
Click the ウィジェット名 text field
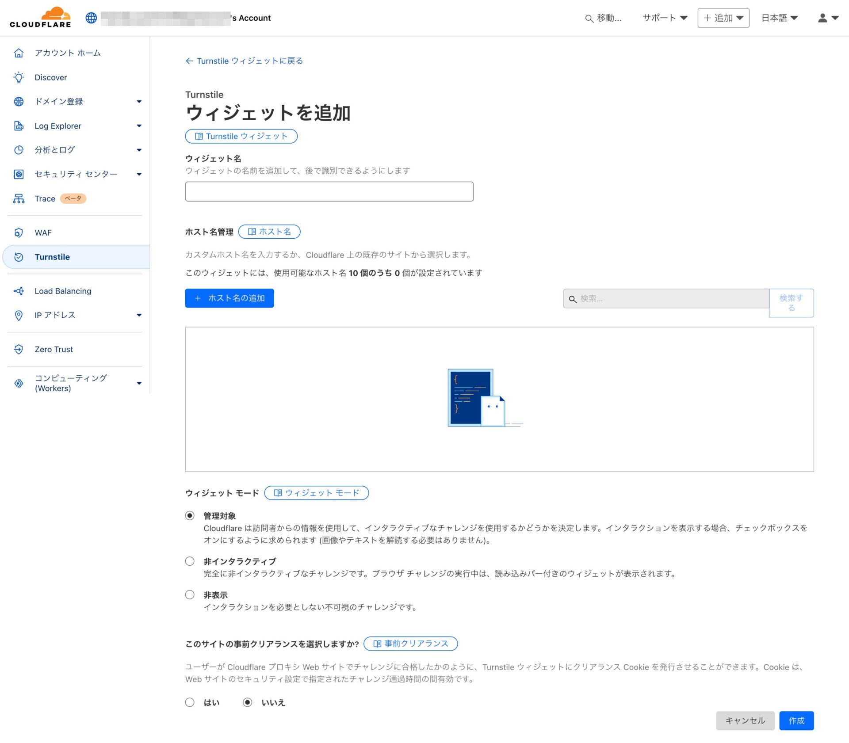(x=329, y=191)
